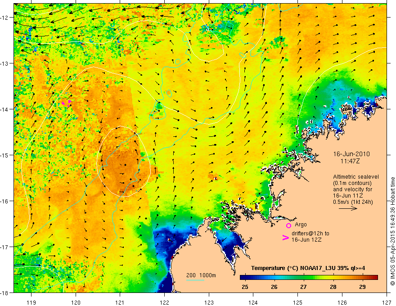Click the '11:47Z' time label

point(350,161)
